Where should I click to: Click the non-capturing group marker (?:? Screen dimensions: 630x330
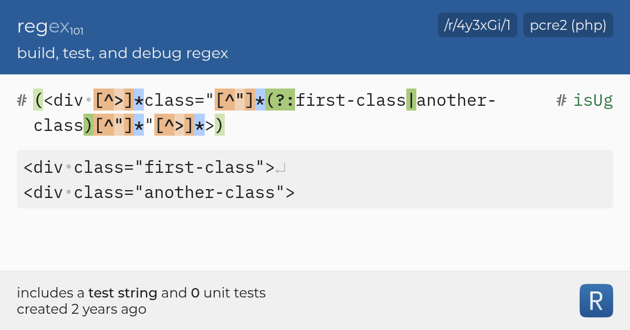281,100
